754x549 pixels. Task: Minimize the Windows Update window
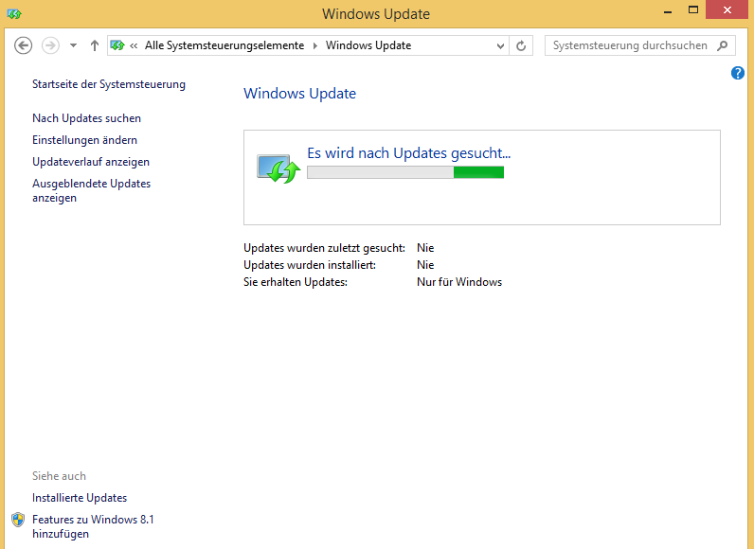click(x=668, y=11)
